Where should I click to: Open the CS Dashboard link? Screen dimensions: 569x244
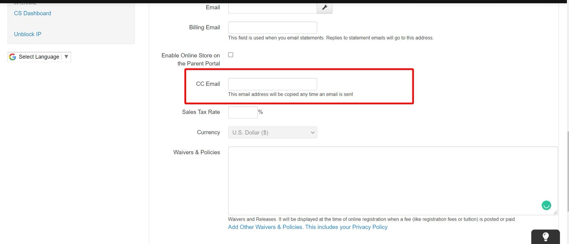[x=32, y=13]
